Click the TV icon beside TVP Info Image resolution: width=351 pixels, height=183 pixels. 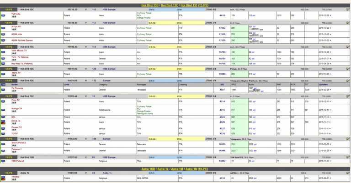point(3,15)
